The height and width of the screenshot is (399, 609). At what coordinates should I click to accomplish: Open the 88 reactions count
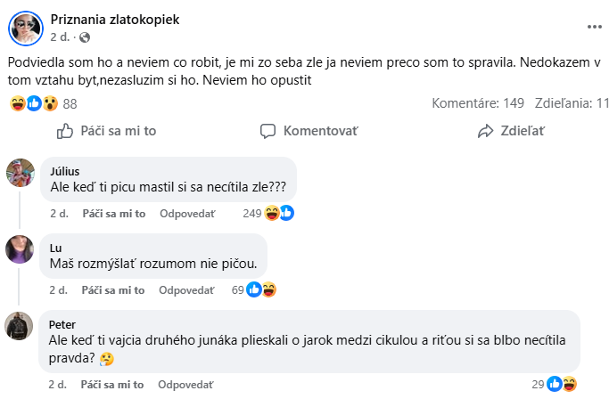(70, 104)
